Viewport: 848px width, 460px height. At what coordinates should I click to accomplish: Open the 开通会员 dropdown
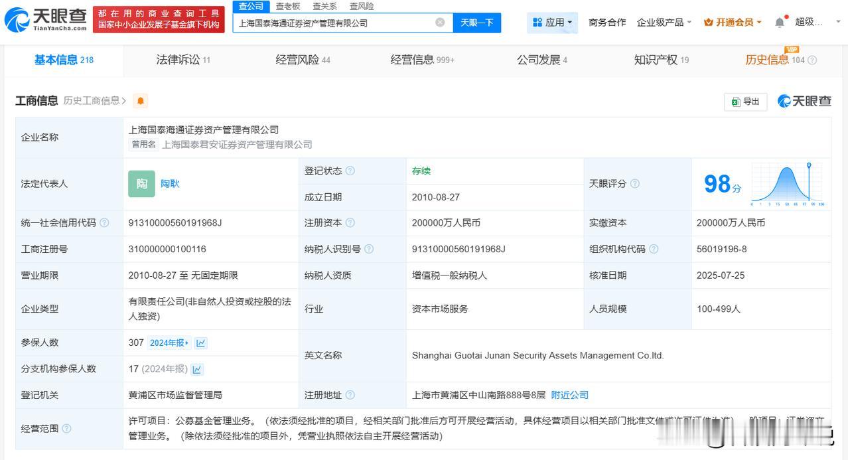(x=733, y=23)
